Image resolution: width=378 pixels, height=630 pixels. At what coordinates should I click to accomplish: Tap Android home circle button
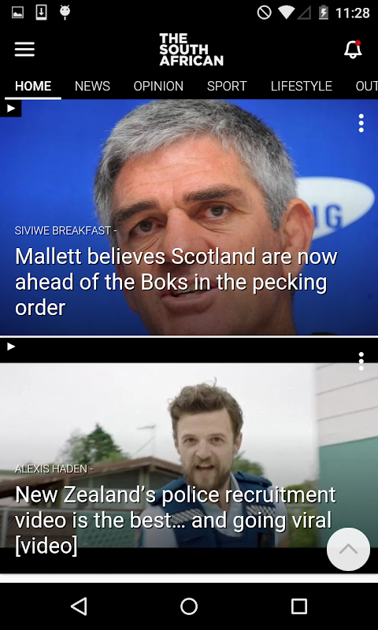(189, 606)
